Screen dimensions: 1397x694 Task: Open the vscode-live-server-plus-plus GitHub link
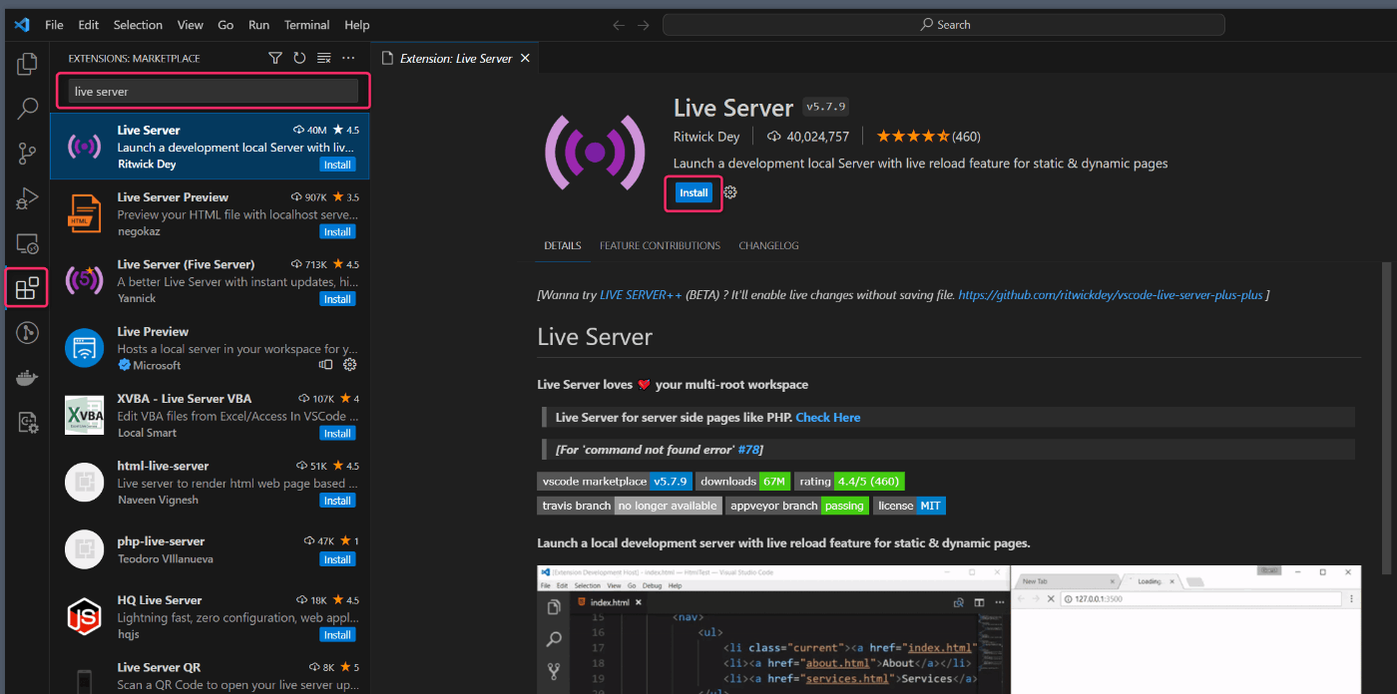(1110, 295)
